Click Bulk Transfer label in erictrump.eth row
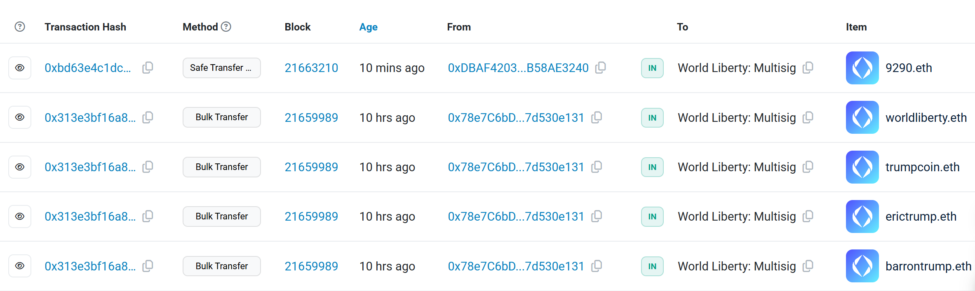975x291 pixels. point(221,217)
